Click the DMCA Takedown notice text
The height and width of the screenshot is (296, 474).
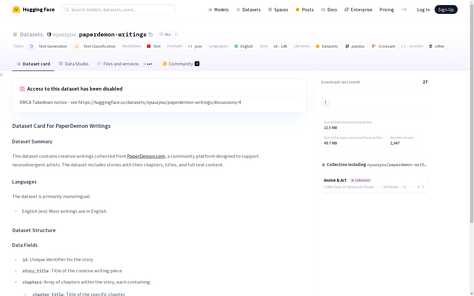point(130,102)
